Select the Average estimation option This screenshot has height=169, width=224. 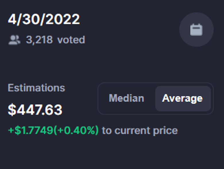tap(183, 98)
